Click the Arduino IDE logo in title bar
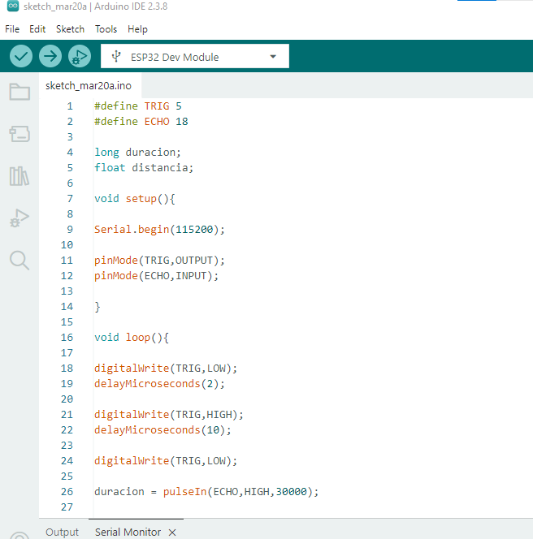Viewport: 533px width, 539px height. [x=13, y=6]
